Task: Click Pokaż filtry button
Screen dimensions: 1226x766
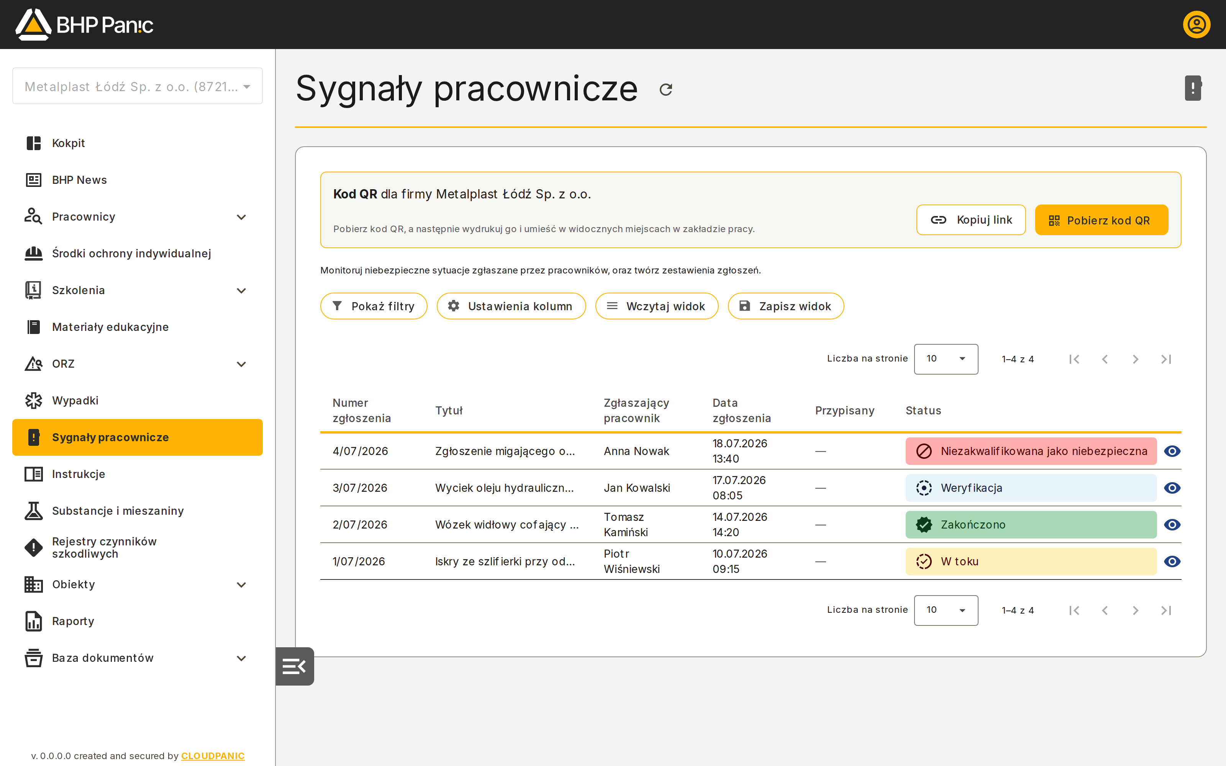Action: point(374,306)
